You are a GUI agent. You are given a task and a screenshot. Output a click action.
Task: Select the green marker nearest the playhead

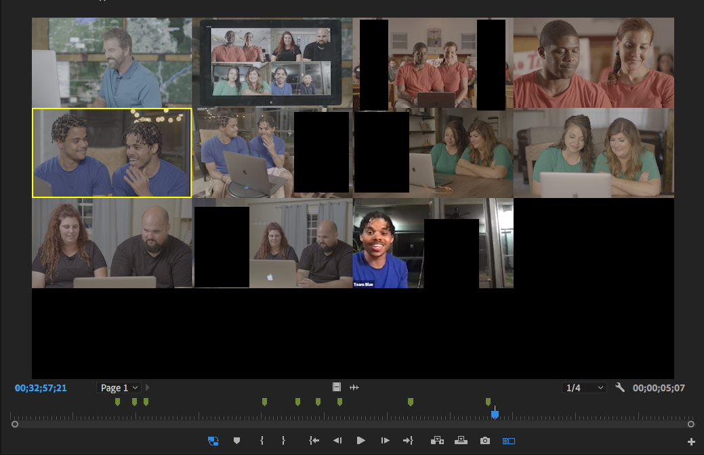click(488, 402)
